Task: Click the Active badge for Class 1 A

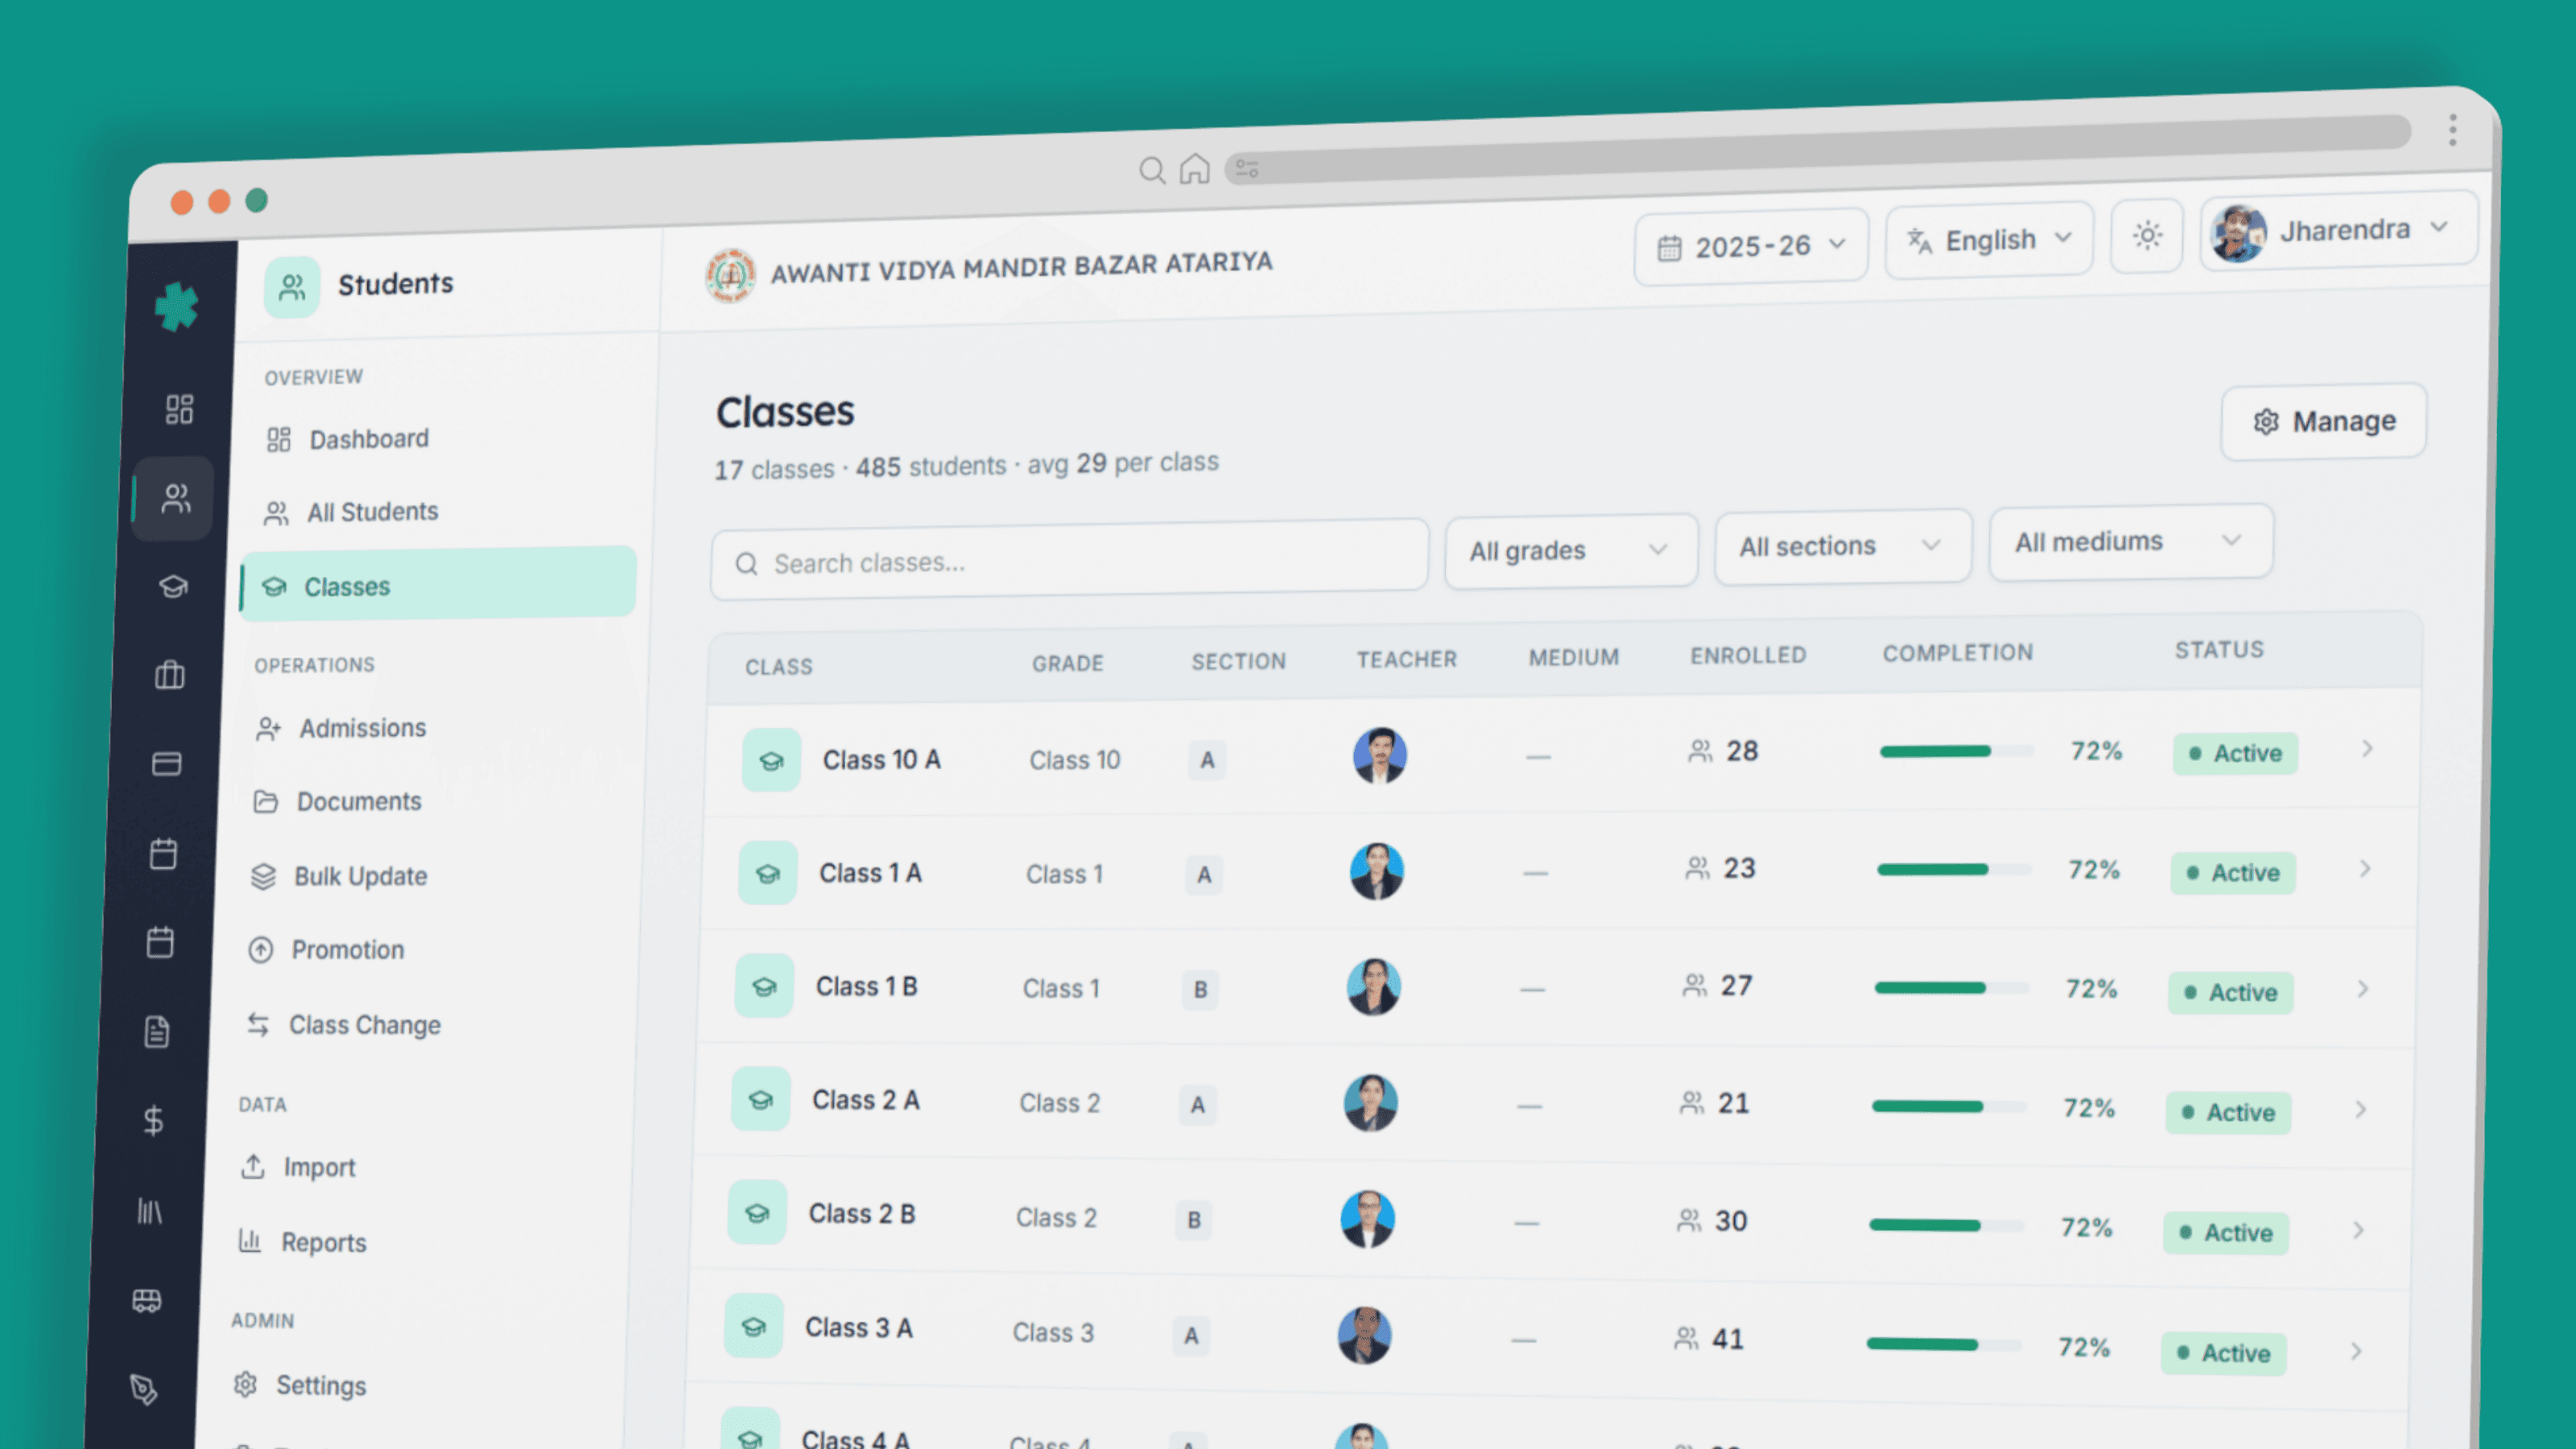Action: [2233, 874]
